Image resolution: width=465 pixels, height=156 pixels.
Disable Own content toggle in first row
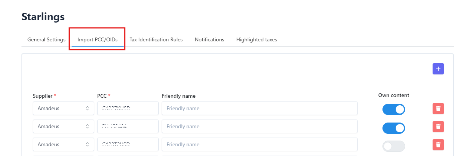(393, 109)
